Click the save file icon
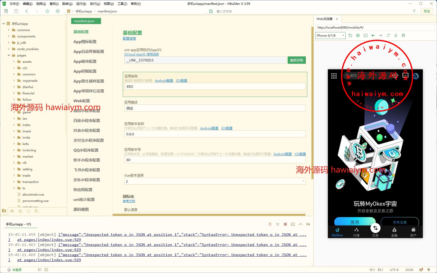The height and width of the screenshot is (273, 437). coord(16,11)
